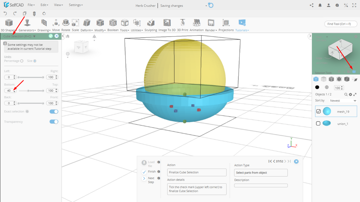The image size is (360, 202).
Task: Click the objects search magnifier icon
Action: (346, 95)
